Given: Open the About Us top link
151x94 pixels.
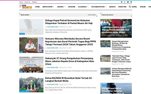Looking at the screenshot, I should click(x=27, y=2).
